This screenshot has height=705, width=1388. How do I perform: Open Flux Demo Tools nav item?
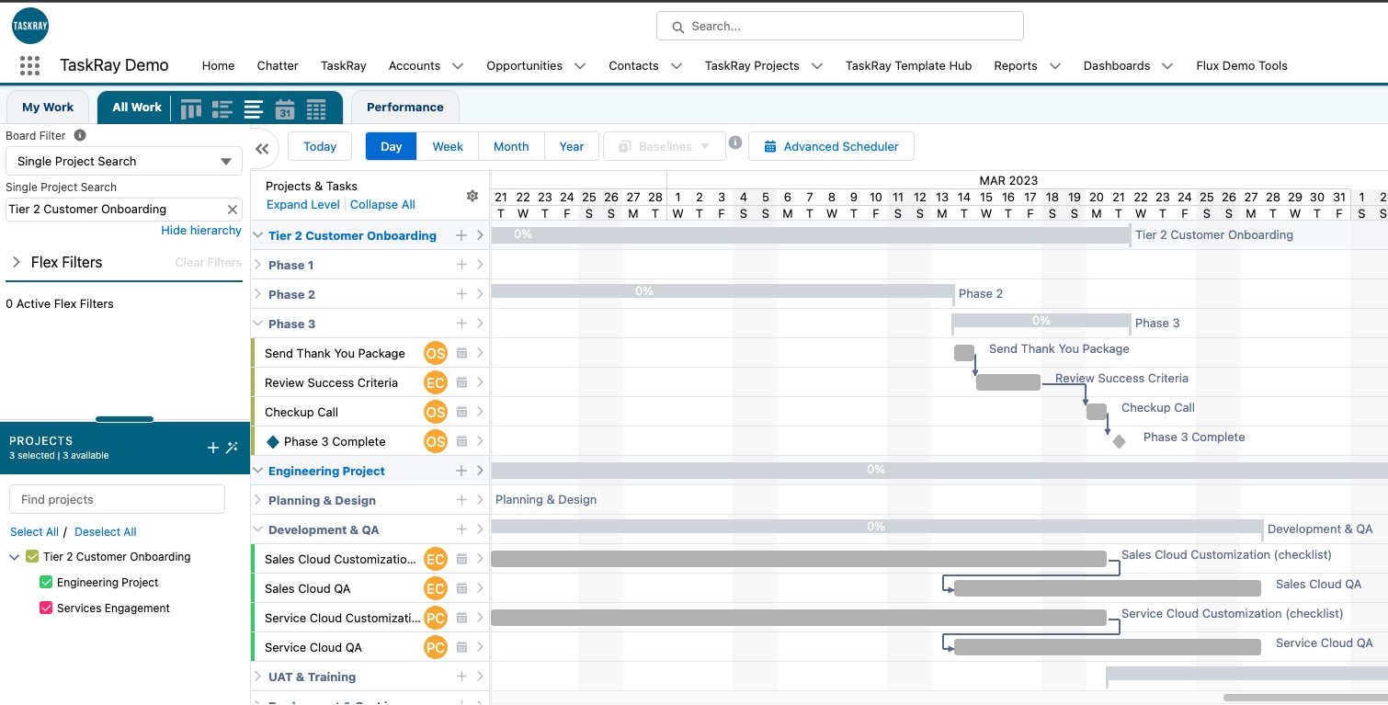coord(1242,66)
